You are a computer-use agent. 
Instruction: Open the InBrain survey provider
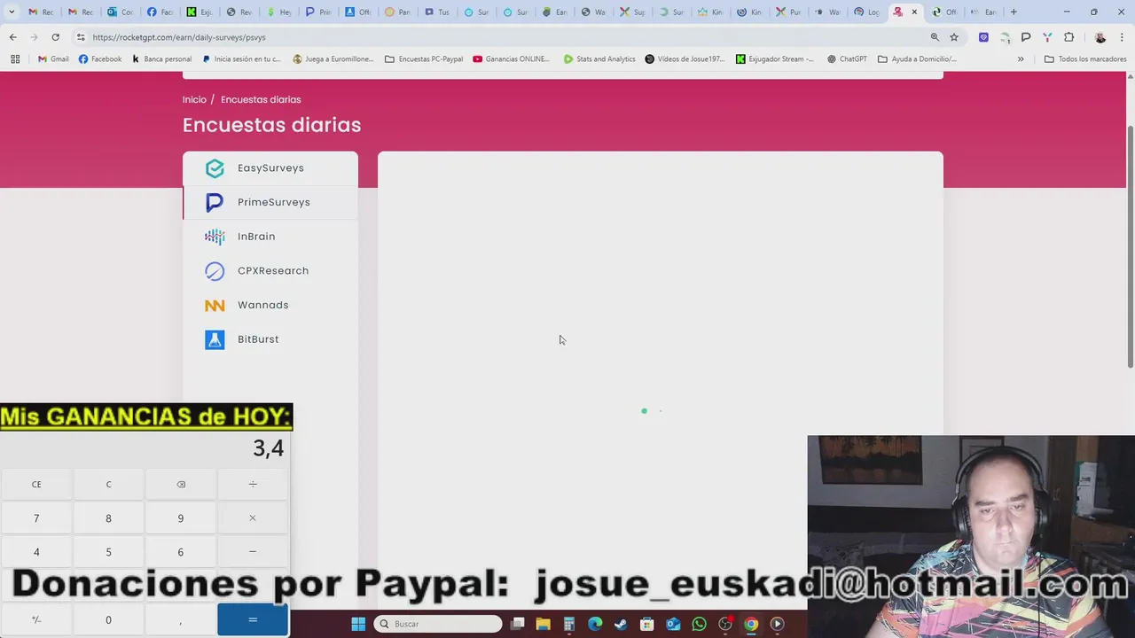click(270, 237)
